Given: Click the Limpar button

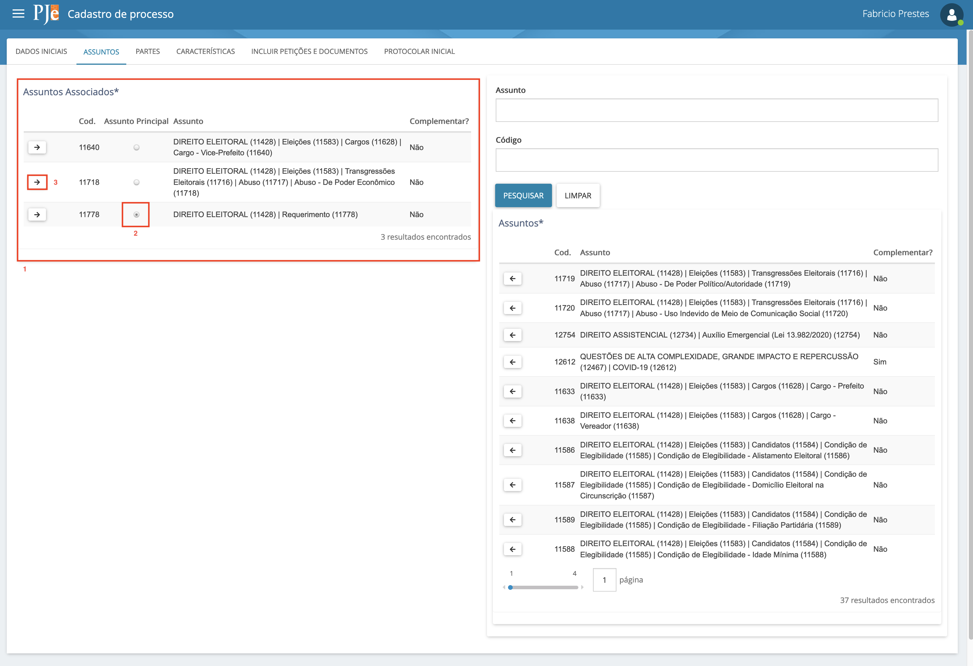Looking at the screenshot, I should pos(578,195).
